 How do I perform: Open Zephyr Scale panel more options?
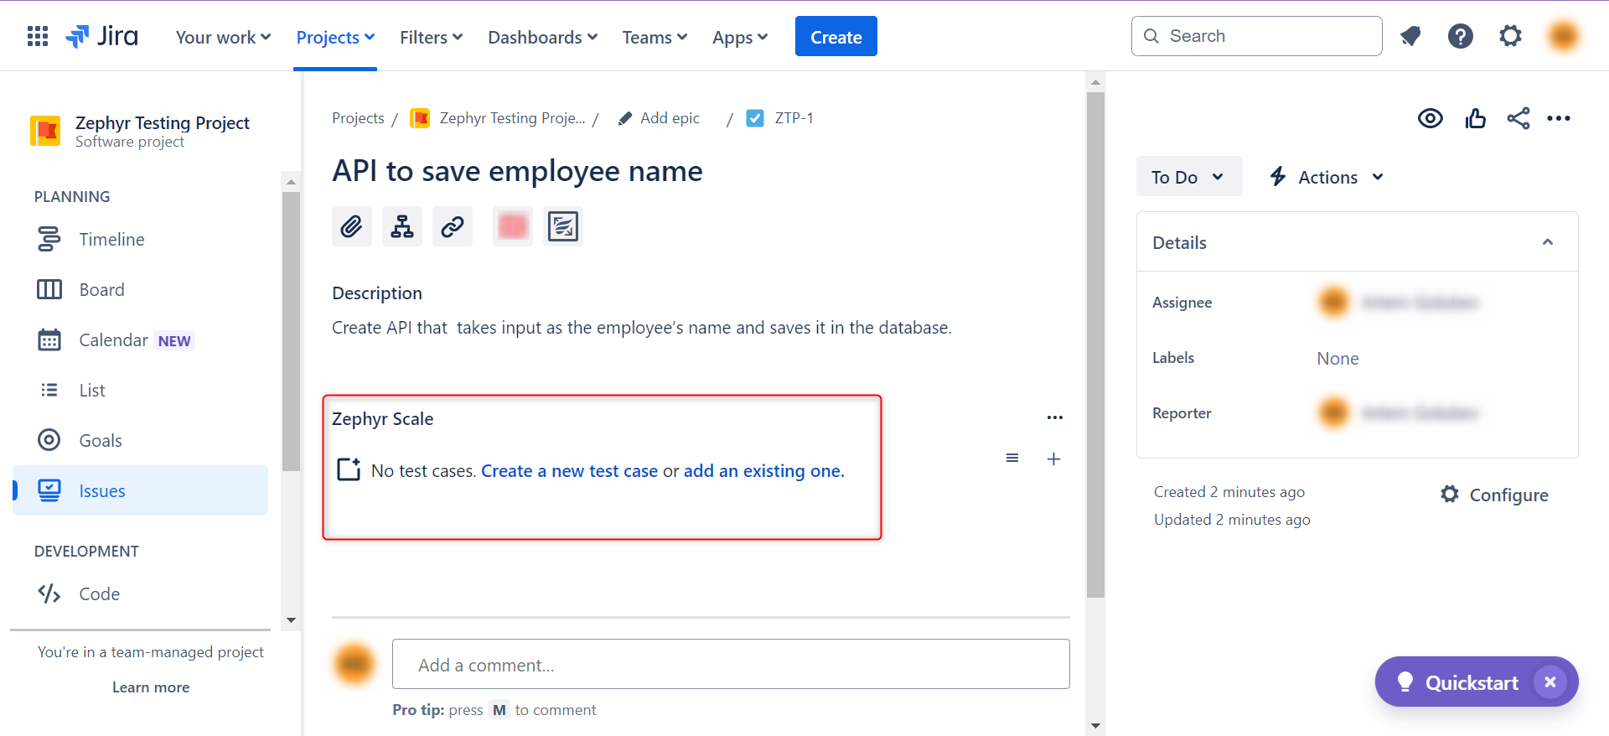coord(1055,417)
